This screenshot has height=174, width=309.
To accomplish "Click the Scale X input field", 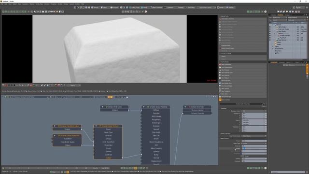I will 254,120.
